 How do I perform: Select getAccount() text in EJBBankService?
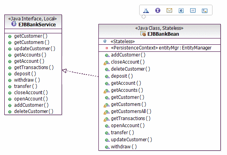click(x=29, y=61)
